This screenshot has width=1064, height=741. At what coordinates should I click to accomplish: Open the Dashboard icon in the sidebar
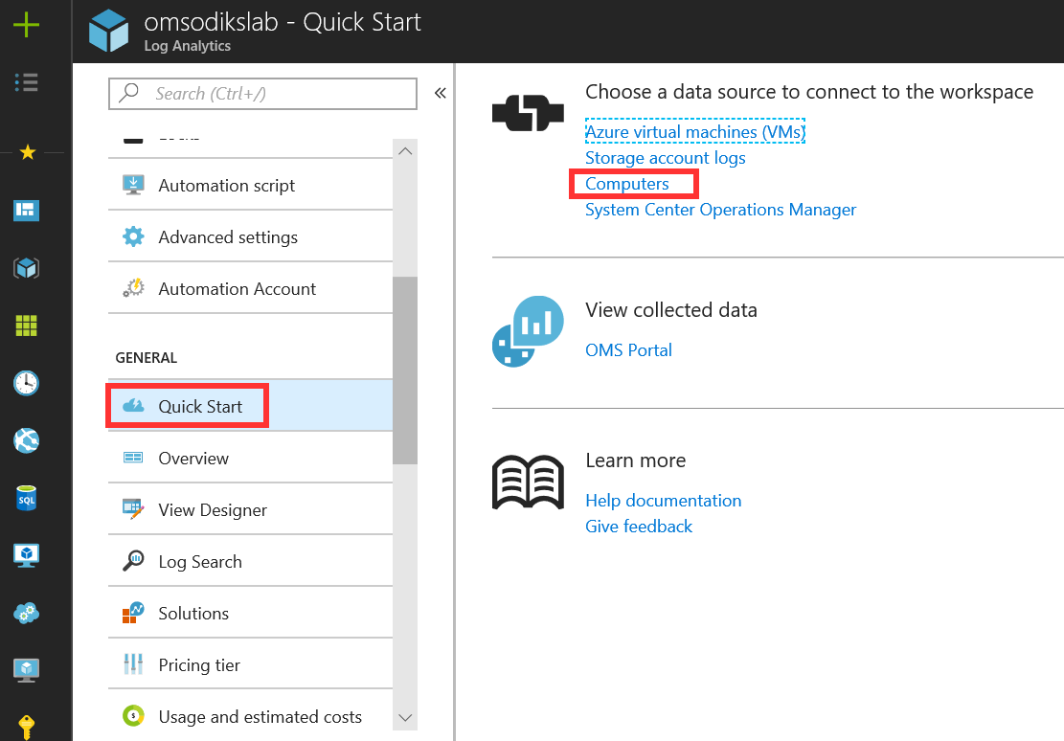click(x=27, y=211)
